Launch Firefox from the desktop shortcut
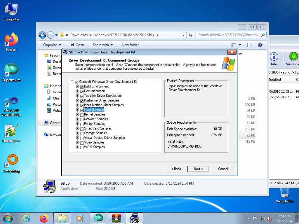Screen dimensions: 299x224 (11, 42)
